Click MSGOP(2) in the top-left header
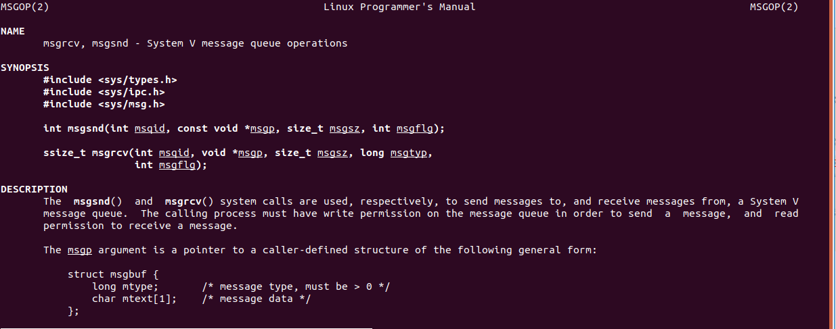Viewport: 836px width, 329px height. click(x=24, y=7)
